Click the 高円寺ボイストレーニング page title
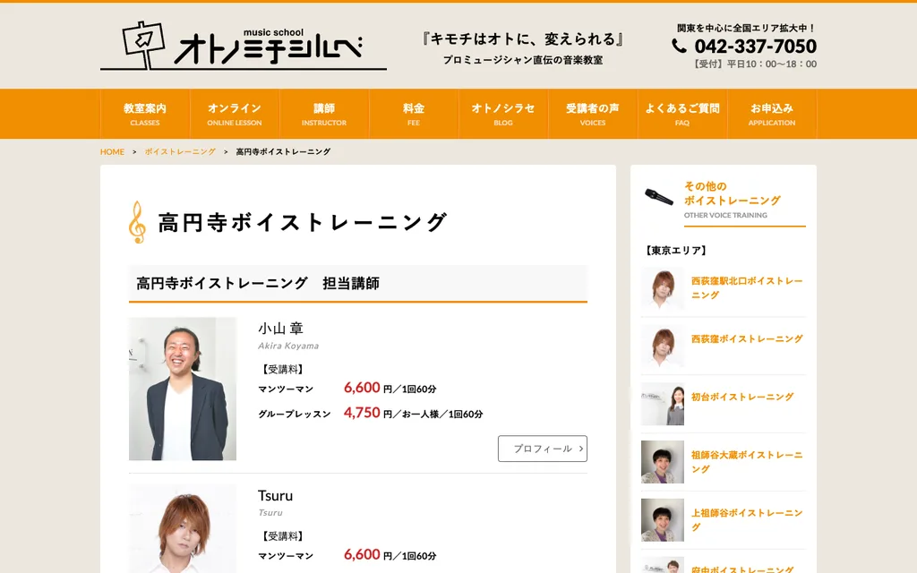 point(303,222)
